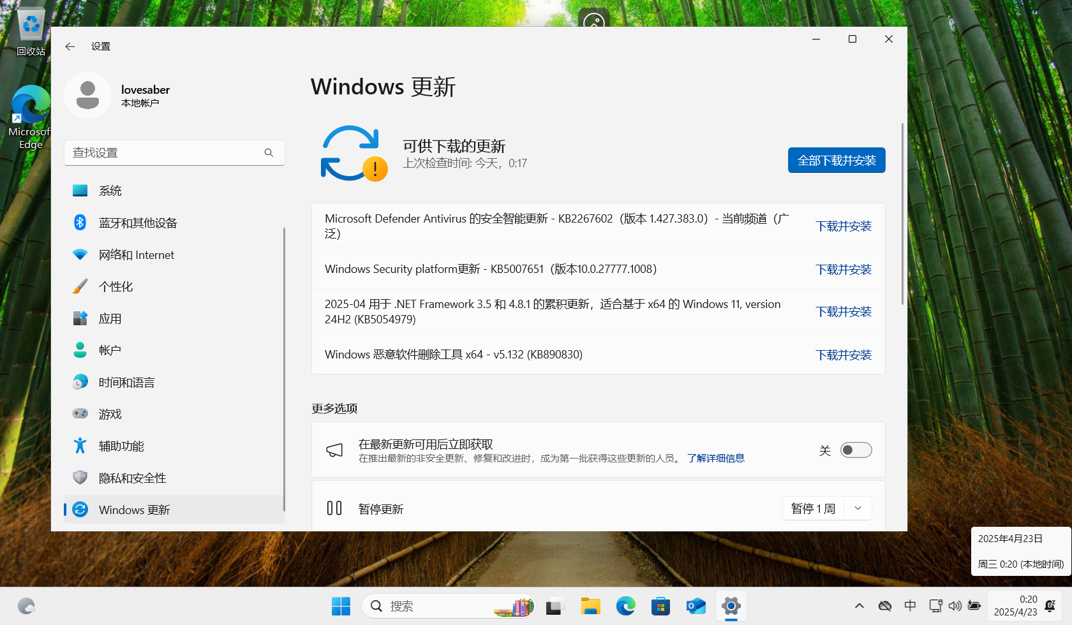Open the network Wi-Fi icon setting
This screenshot has width=1072, height=625.
point(80,254)
